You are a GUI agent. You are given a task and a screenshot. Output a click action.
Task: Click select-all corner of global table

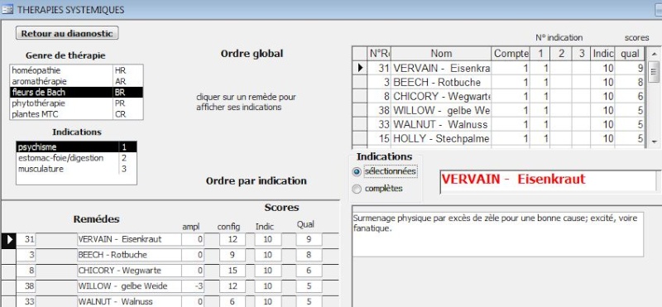(x=360, y=54)
